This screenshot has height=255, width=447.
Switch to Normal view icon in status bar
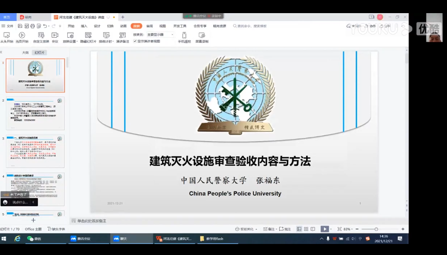299,229
